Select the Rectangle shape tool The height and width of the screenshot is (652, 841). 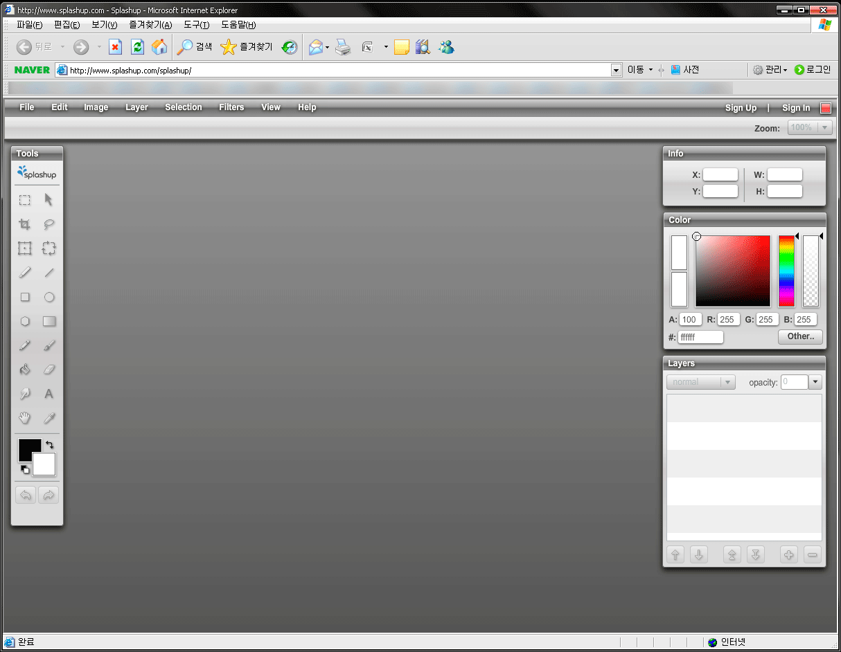click(25, 297)
